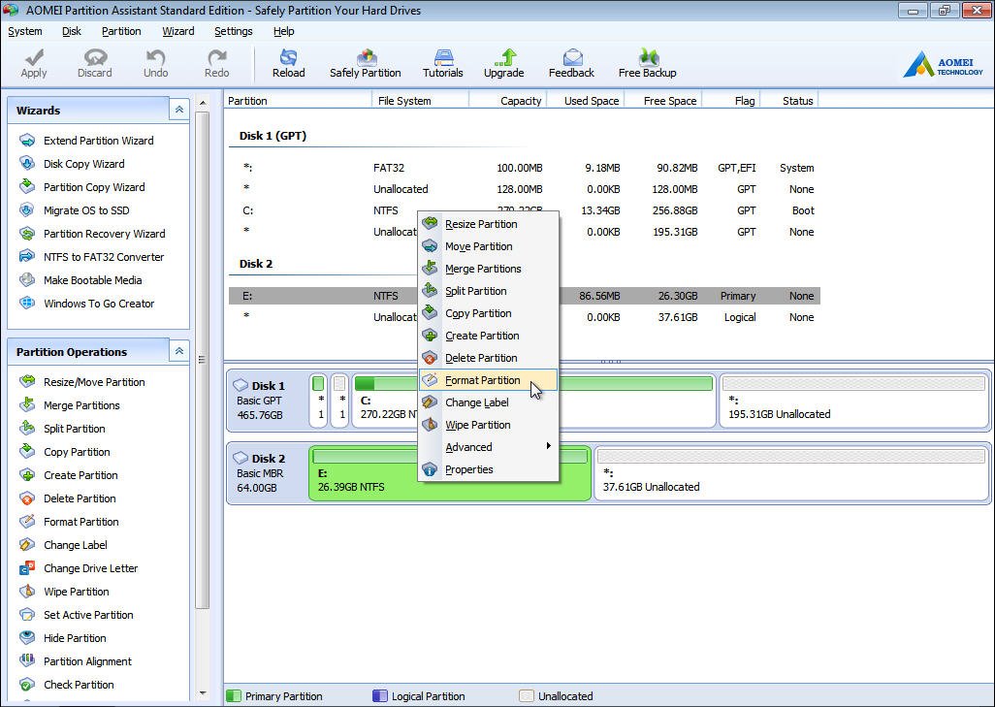The image size is (995, 707).
Task: Open the Free Backup tool
Action: [x=648, y=63]
